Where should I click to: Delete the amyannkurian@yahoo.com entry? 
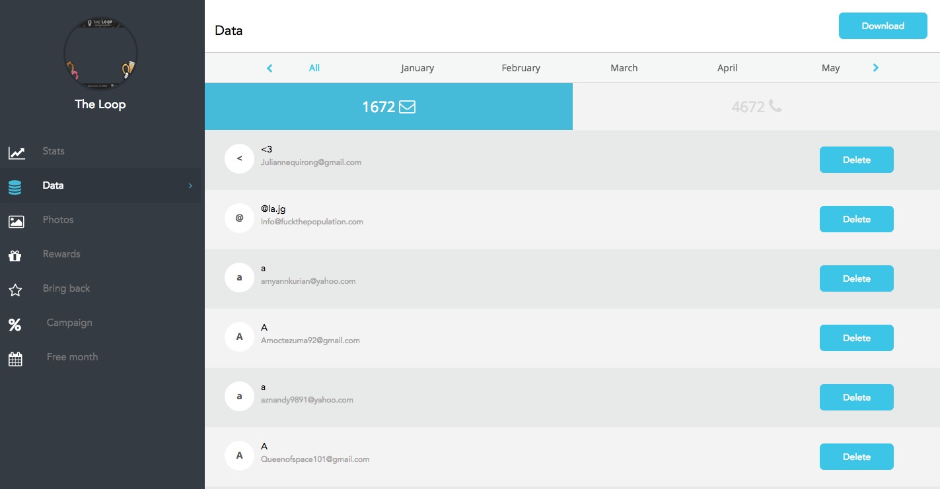click(856, 278)
